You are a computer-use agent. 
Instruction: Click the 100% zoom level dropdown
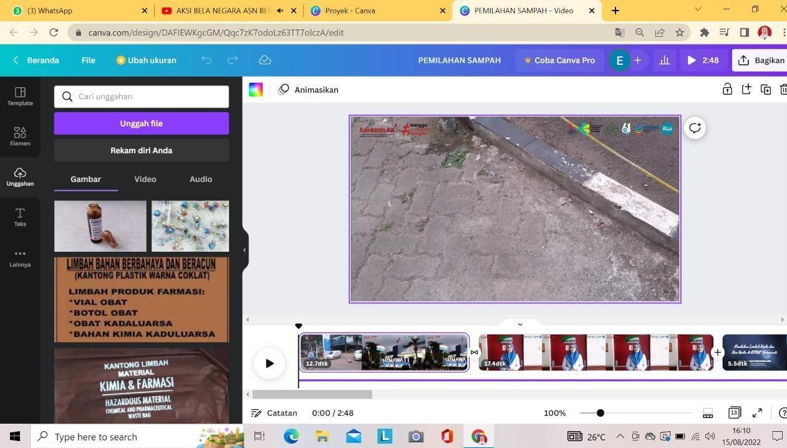coord(554,413)
